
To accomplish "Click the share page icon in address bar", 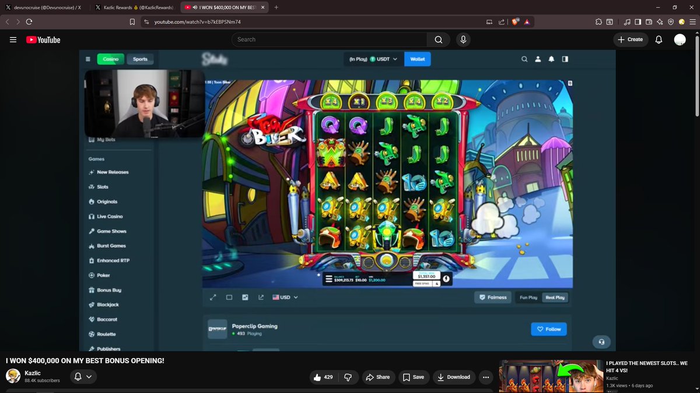I will [501, 22].
